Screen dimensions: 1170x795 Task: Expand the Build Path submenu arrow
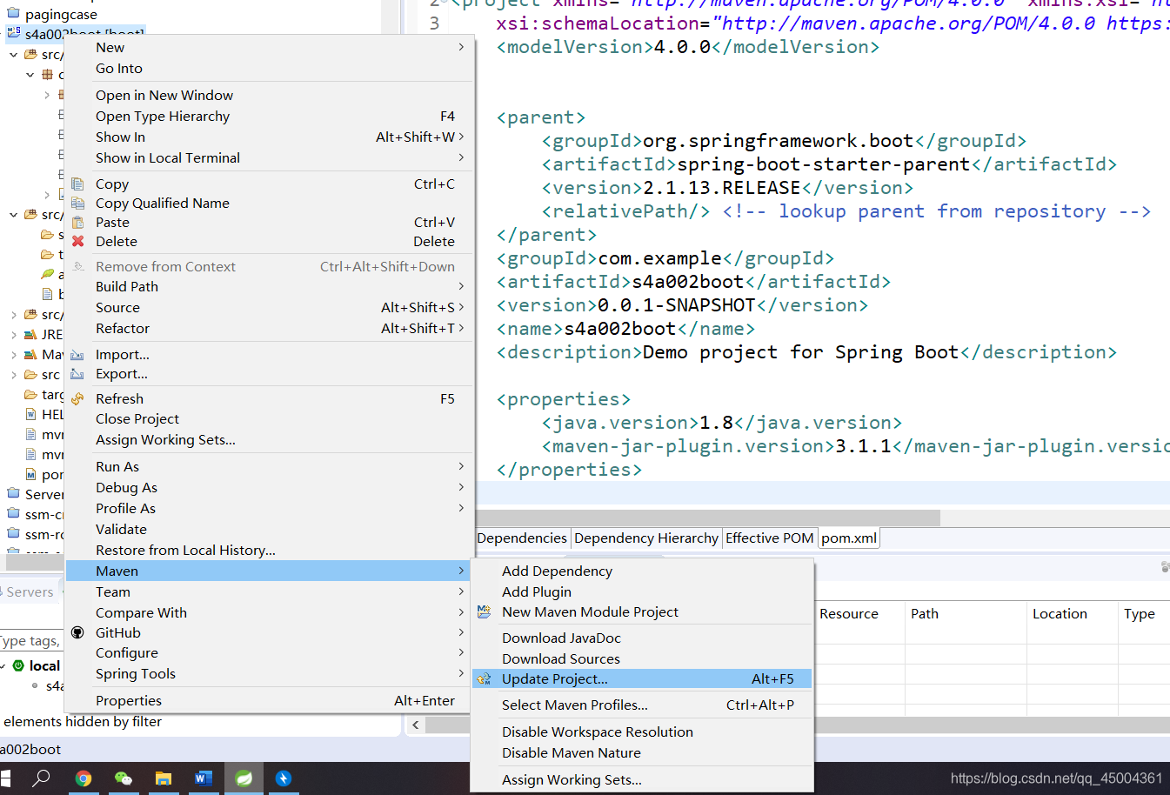[x=461, y=286]
